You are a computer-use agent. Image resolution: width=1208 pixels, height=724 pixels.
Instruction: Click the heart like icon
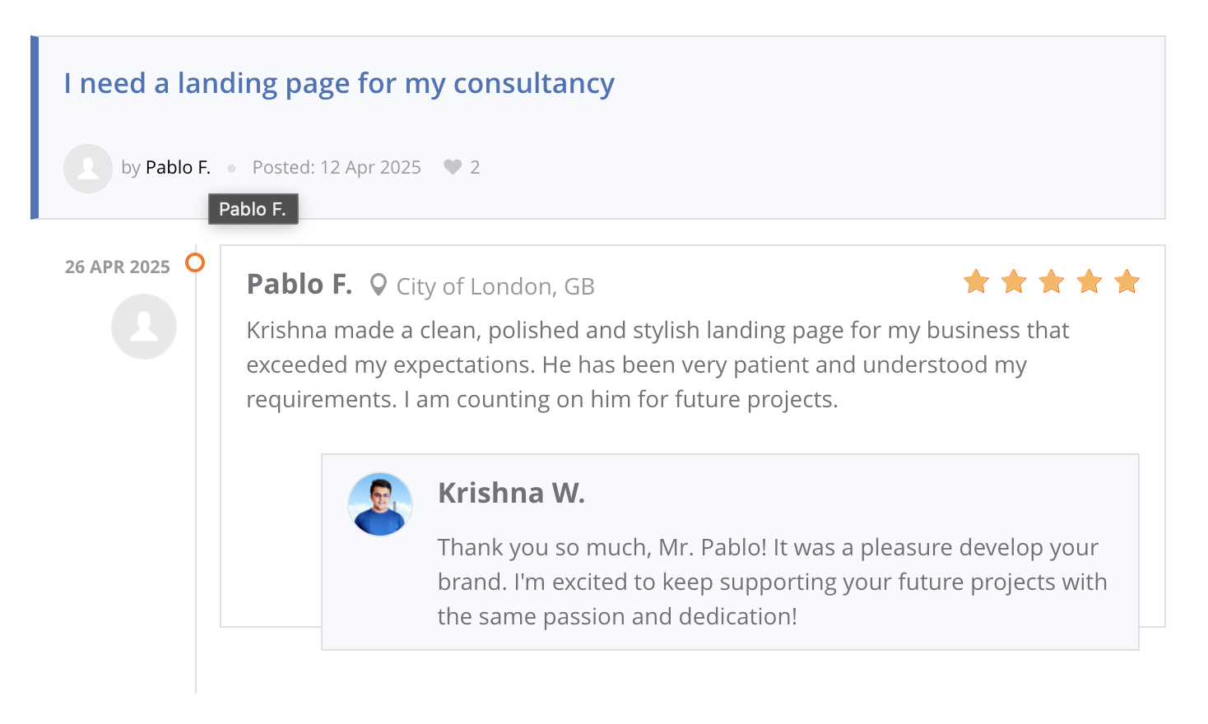[x=453, y=168]
